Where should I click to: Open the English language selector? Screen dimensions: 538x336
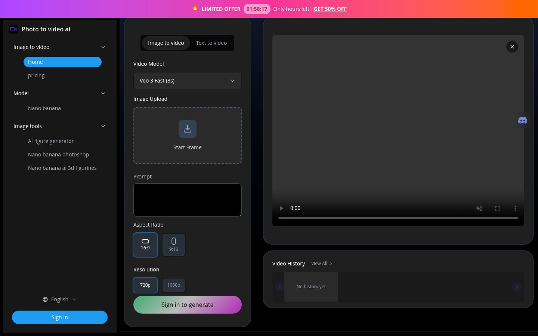click(60, 299)
